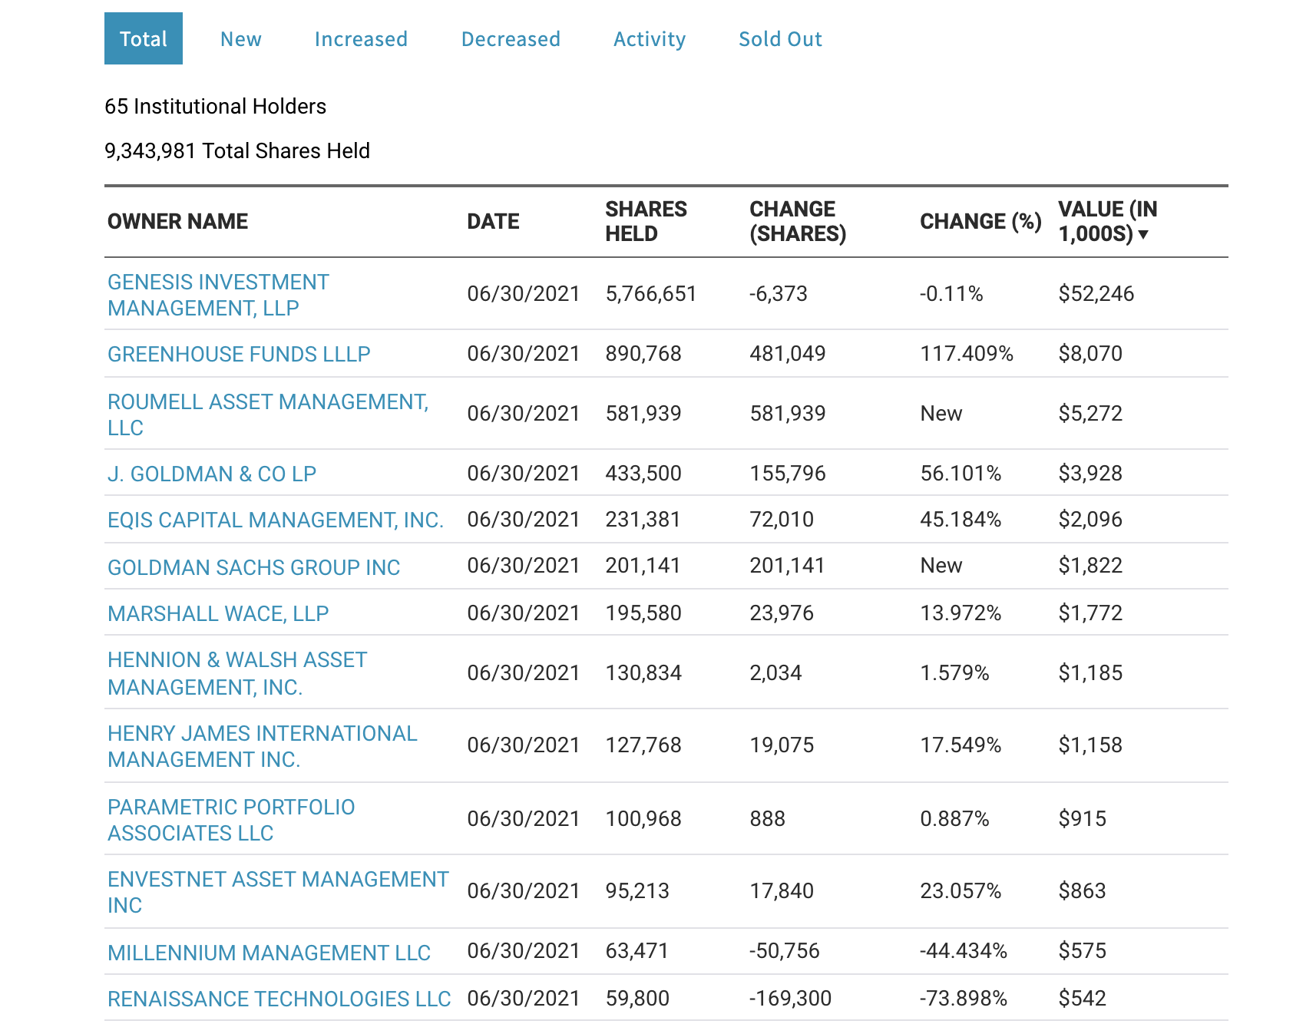
Task: Select the 95,213 shares held cell
Action: coord(637,891)
